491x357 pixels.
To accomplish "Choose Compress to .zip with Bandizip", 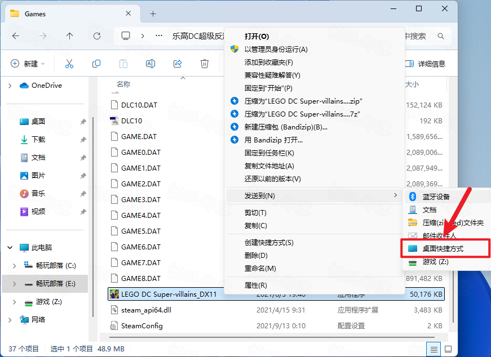I will coord(315,101).
